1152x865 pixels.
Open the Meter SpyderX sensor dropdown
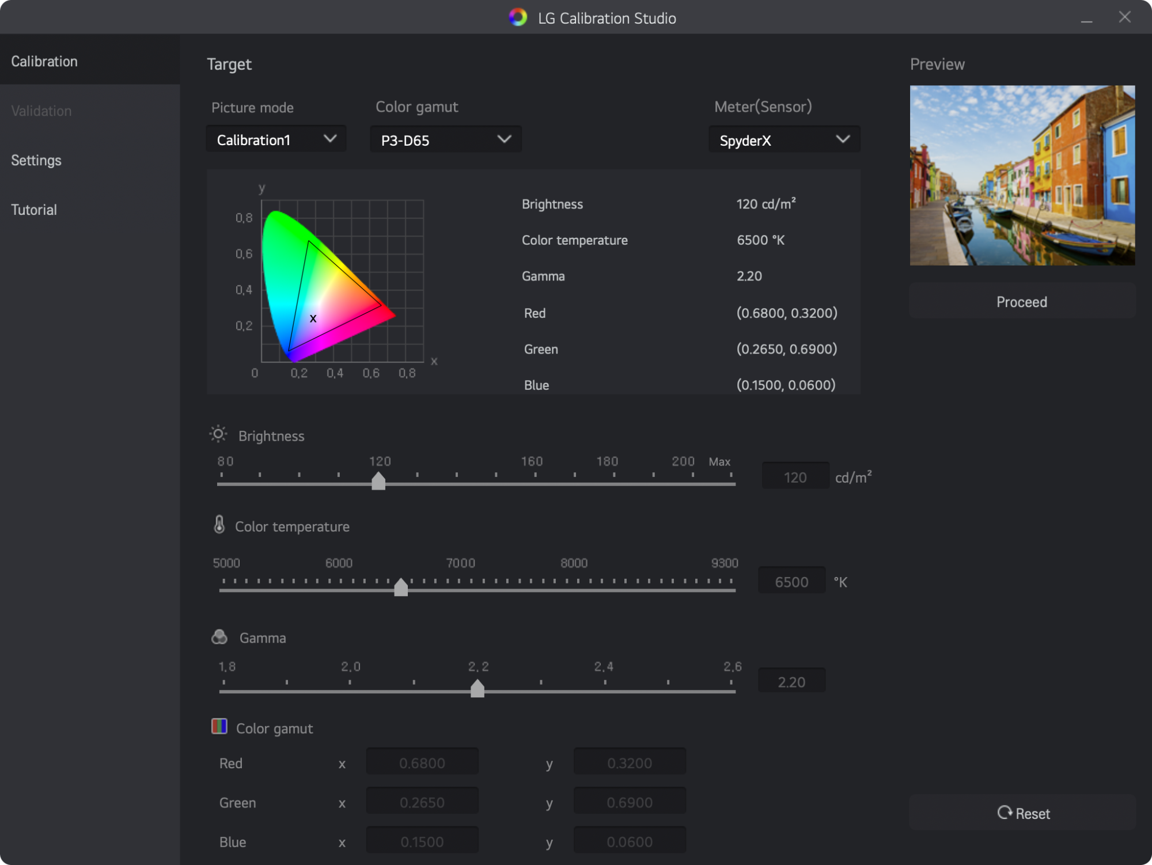coord(784,140)
